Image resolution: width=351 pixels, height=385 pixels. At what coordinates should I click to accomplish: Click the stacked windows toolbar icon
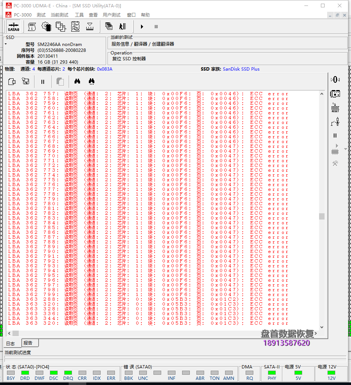pyautogui.click(x=109, y=26)
